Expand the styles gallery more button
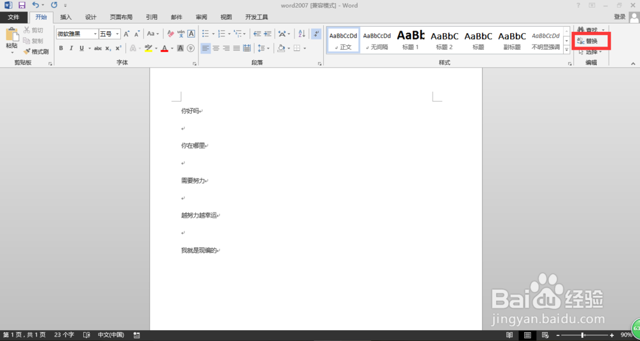Viewport: 640px width, 341px height. click(566, 49)
